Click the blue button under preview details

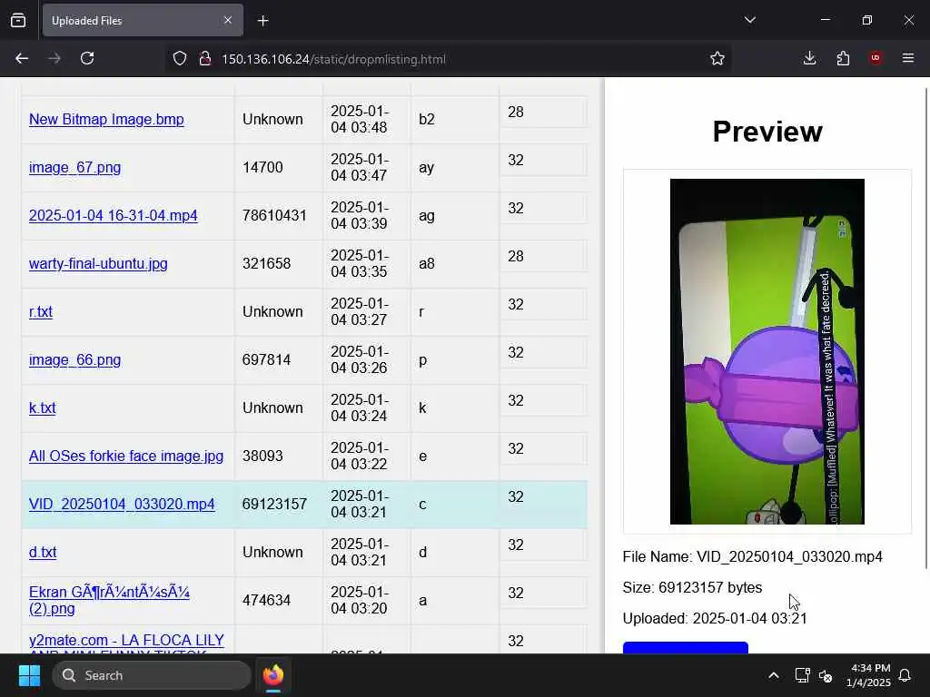coord(685,647)
